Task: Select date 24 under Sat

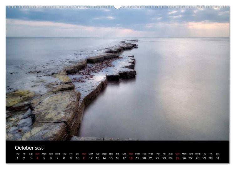Action: 171,158
